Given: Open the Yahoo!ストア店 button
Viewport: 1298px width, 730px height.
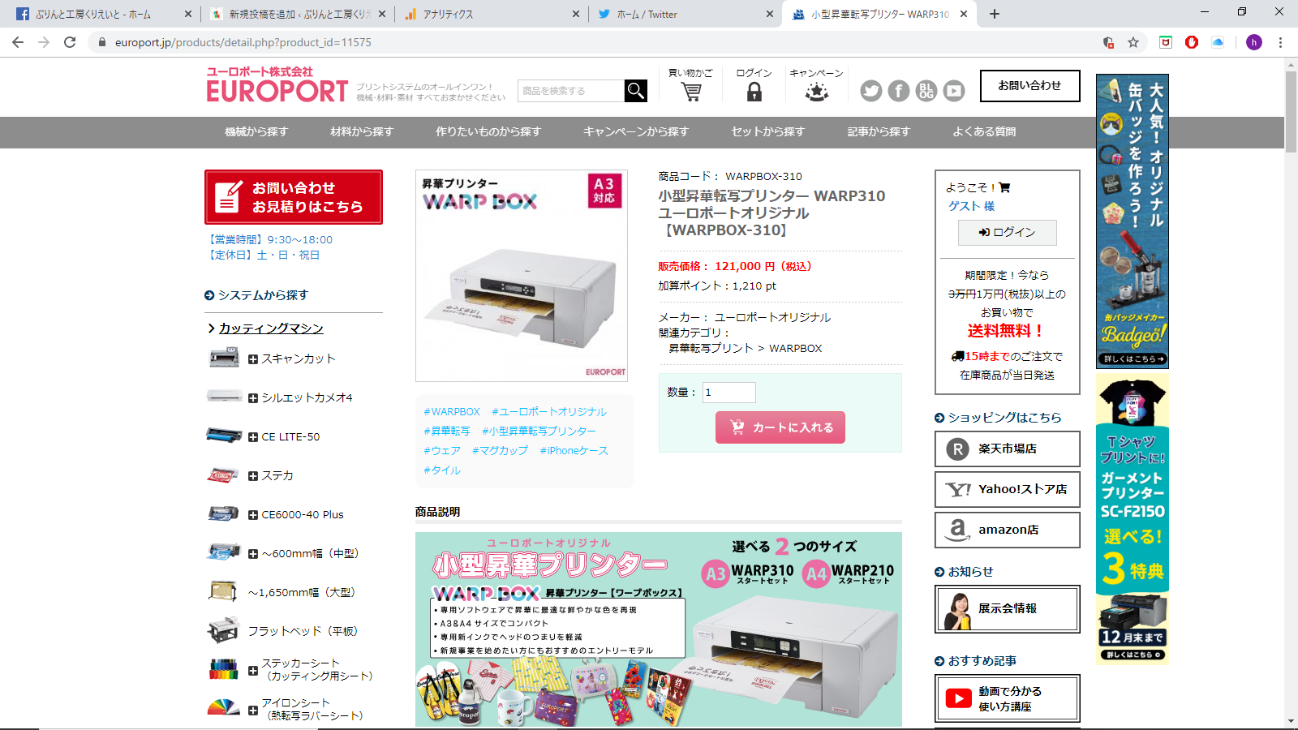Looking at the screenshot, I should coord(1008,489).
